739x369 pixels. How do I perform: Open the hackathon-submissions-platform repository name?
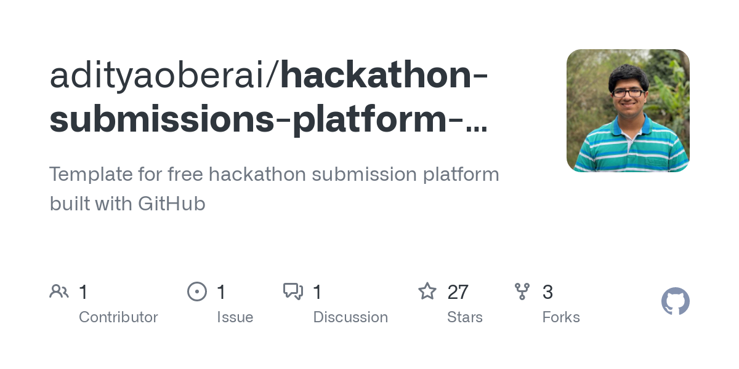(269, 98)
